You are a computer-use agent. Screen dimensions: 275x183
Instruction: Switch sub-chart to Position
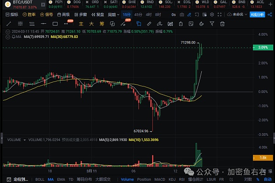[x=144, y=179]
